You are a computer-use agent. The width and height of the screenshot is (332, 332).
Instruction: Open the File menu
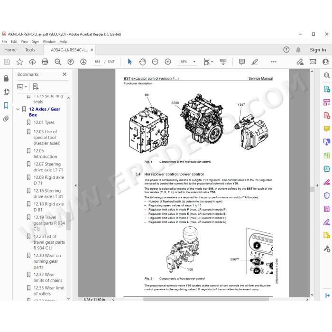(x=4, y=41)
